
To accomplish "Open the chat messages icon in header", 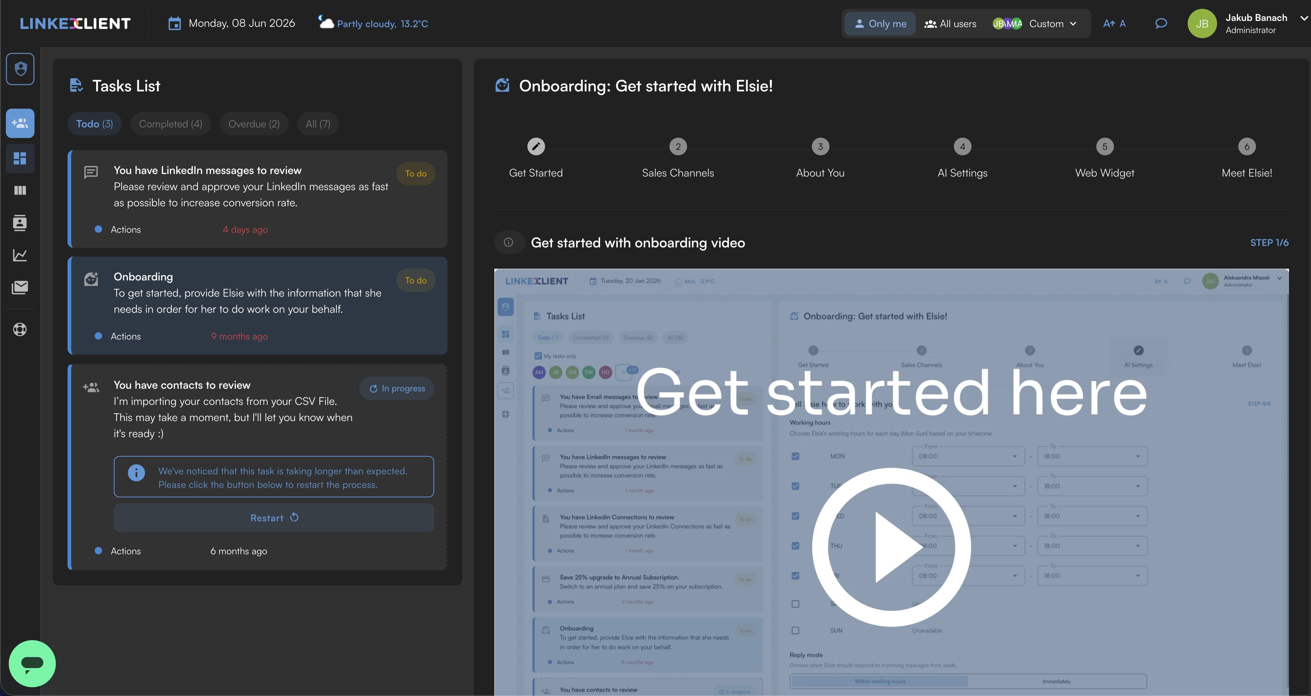I will coord(1161,23).
